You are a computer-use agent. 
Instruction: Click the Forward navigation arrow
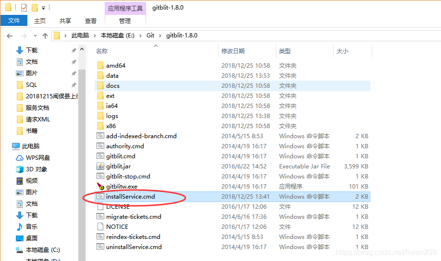24,36
